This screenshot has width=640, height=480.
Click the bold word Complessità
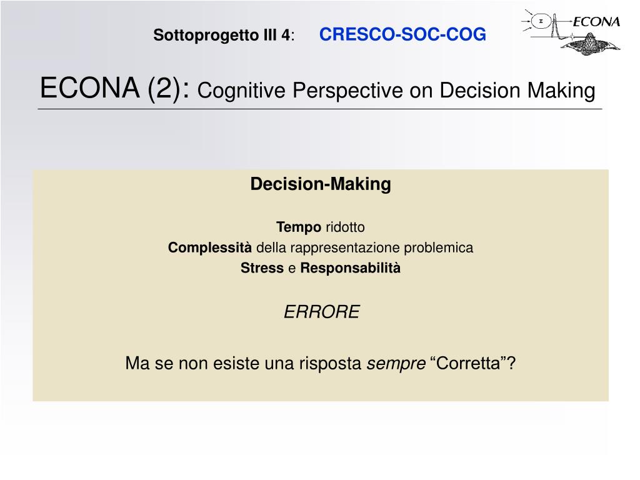[x=210, y=247]
